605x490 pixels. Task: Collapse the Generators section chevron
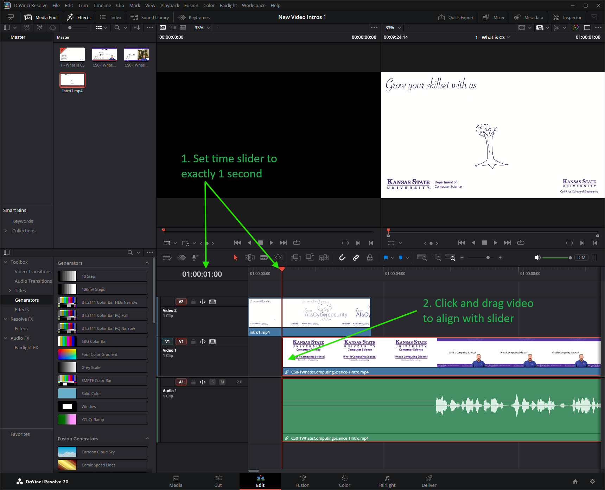[x=147, y=263]
